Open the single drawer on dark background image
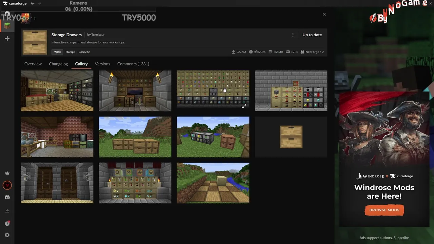 [291, 137]
